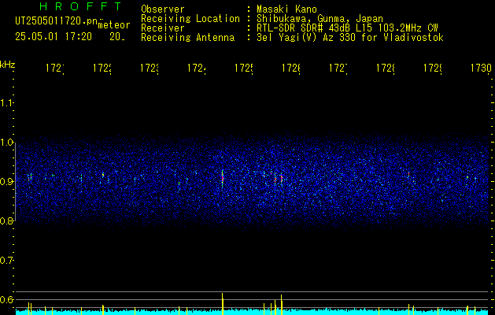Click the tallest yellow spike in the power graph
Viewport: 495px width, 315px height.
click(x=223, y=304)
